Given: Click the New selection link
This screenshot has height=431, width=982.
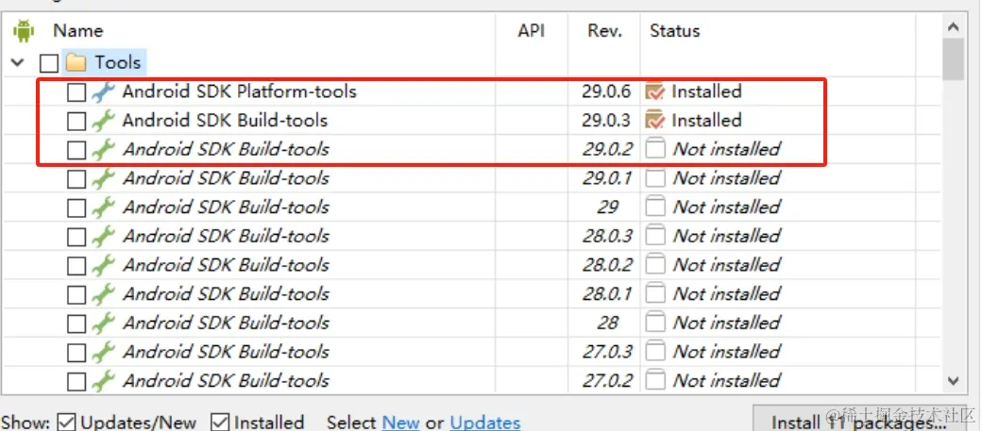Looking at the screenshot, I should pyautogui.click(x=400, y=423).
